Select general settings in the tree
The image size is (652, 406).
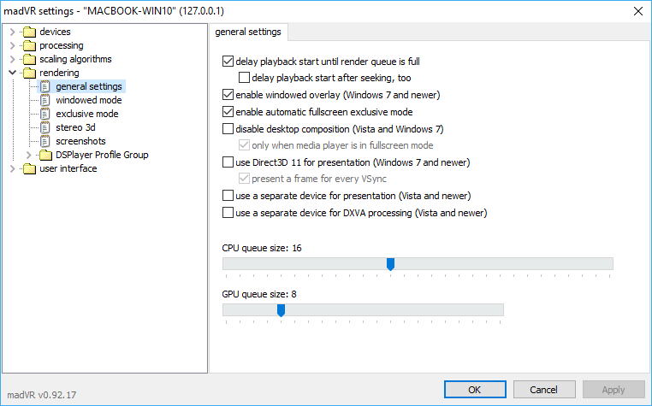click(89, 86)
